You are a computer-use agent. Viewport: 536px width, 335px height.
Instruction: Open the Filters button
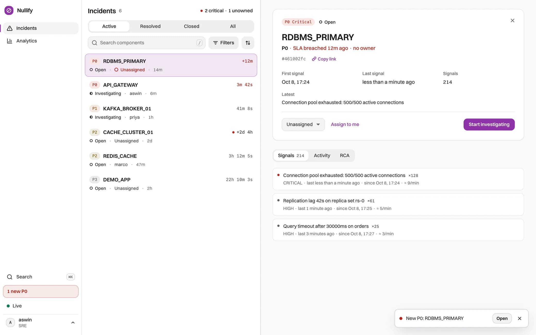[x=223, y=43]
